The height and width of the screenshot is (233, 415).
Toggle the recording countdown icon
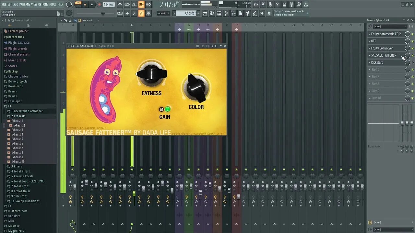pyautogui.click(x=134, y=4)
